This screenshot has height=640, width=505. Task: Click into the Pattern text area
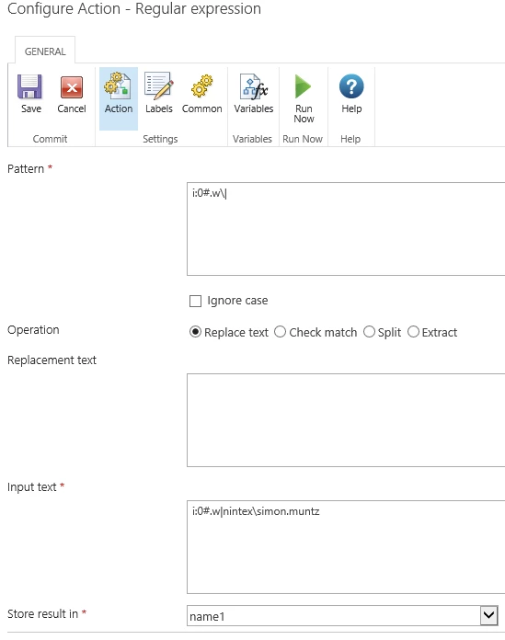(346, 229)
